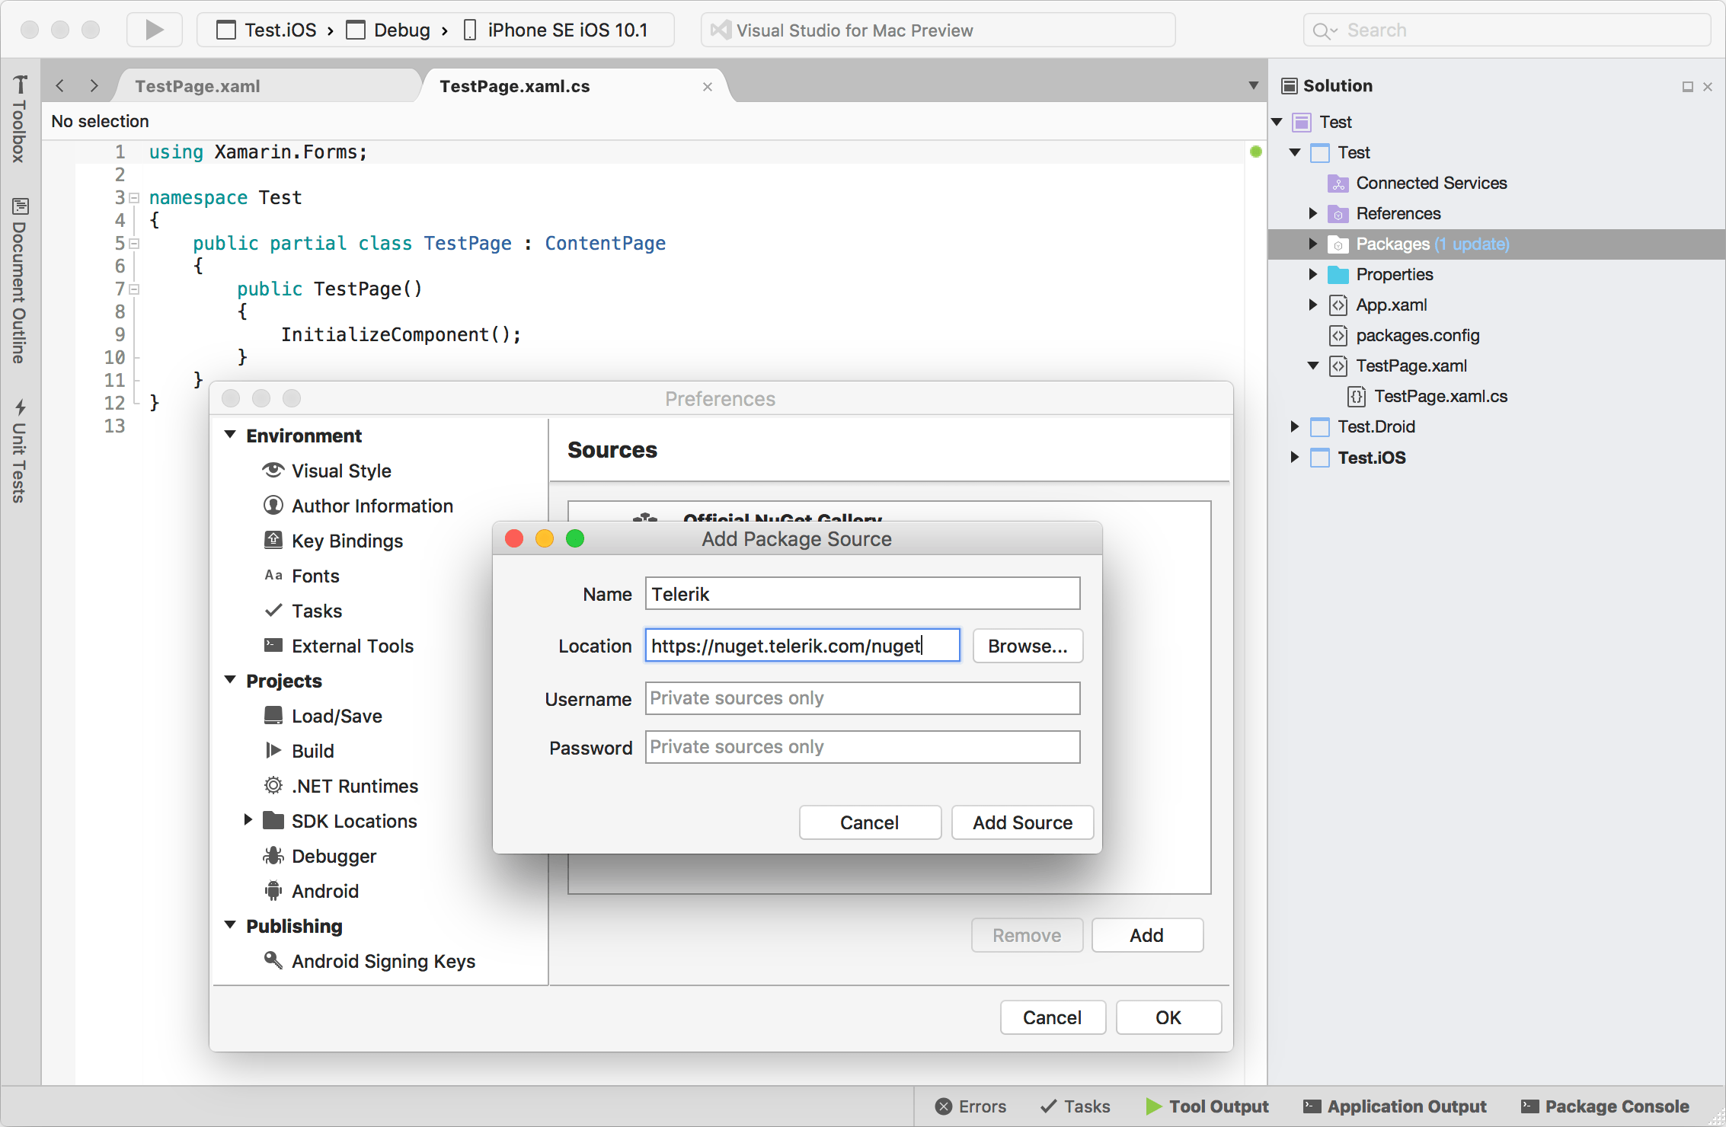
Task: Open .NET Runtimes preferences
Action: coord(340,786)
